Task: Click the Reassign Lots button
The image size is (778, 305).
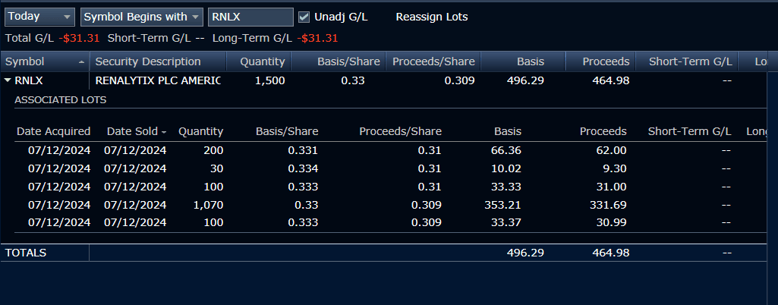Action: click(432, 17)
